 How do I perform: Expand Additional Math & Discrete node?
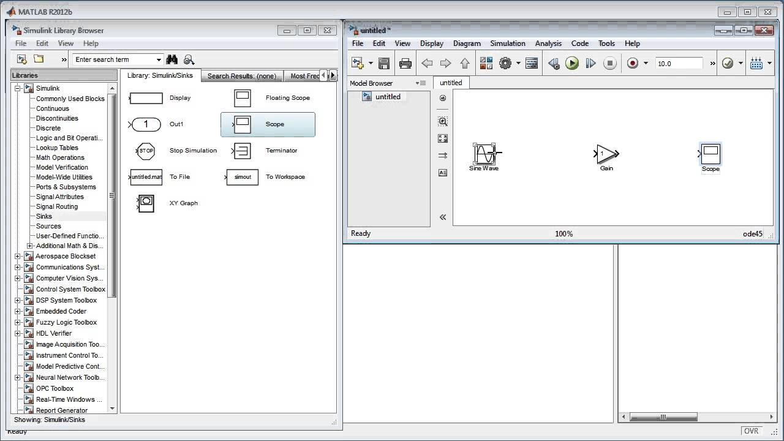pos(29,246)
